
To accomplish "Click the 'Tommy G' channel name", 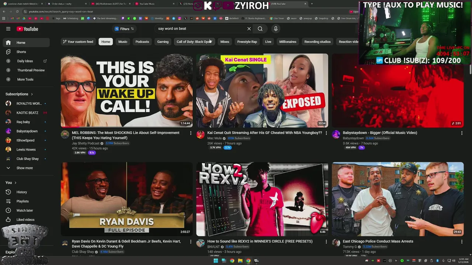I will coord(350,247).
